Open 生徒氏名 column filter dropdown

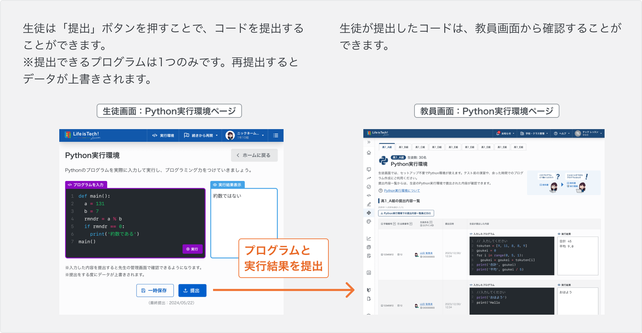coord(431,222)
